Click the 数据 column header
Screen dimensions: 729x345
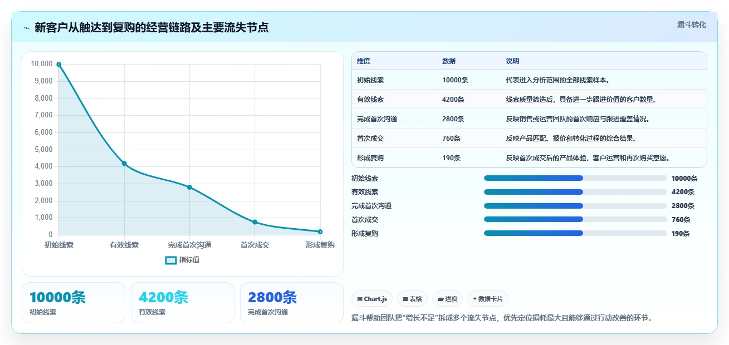click(x=449, y=61)
